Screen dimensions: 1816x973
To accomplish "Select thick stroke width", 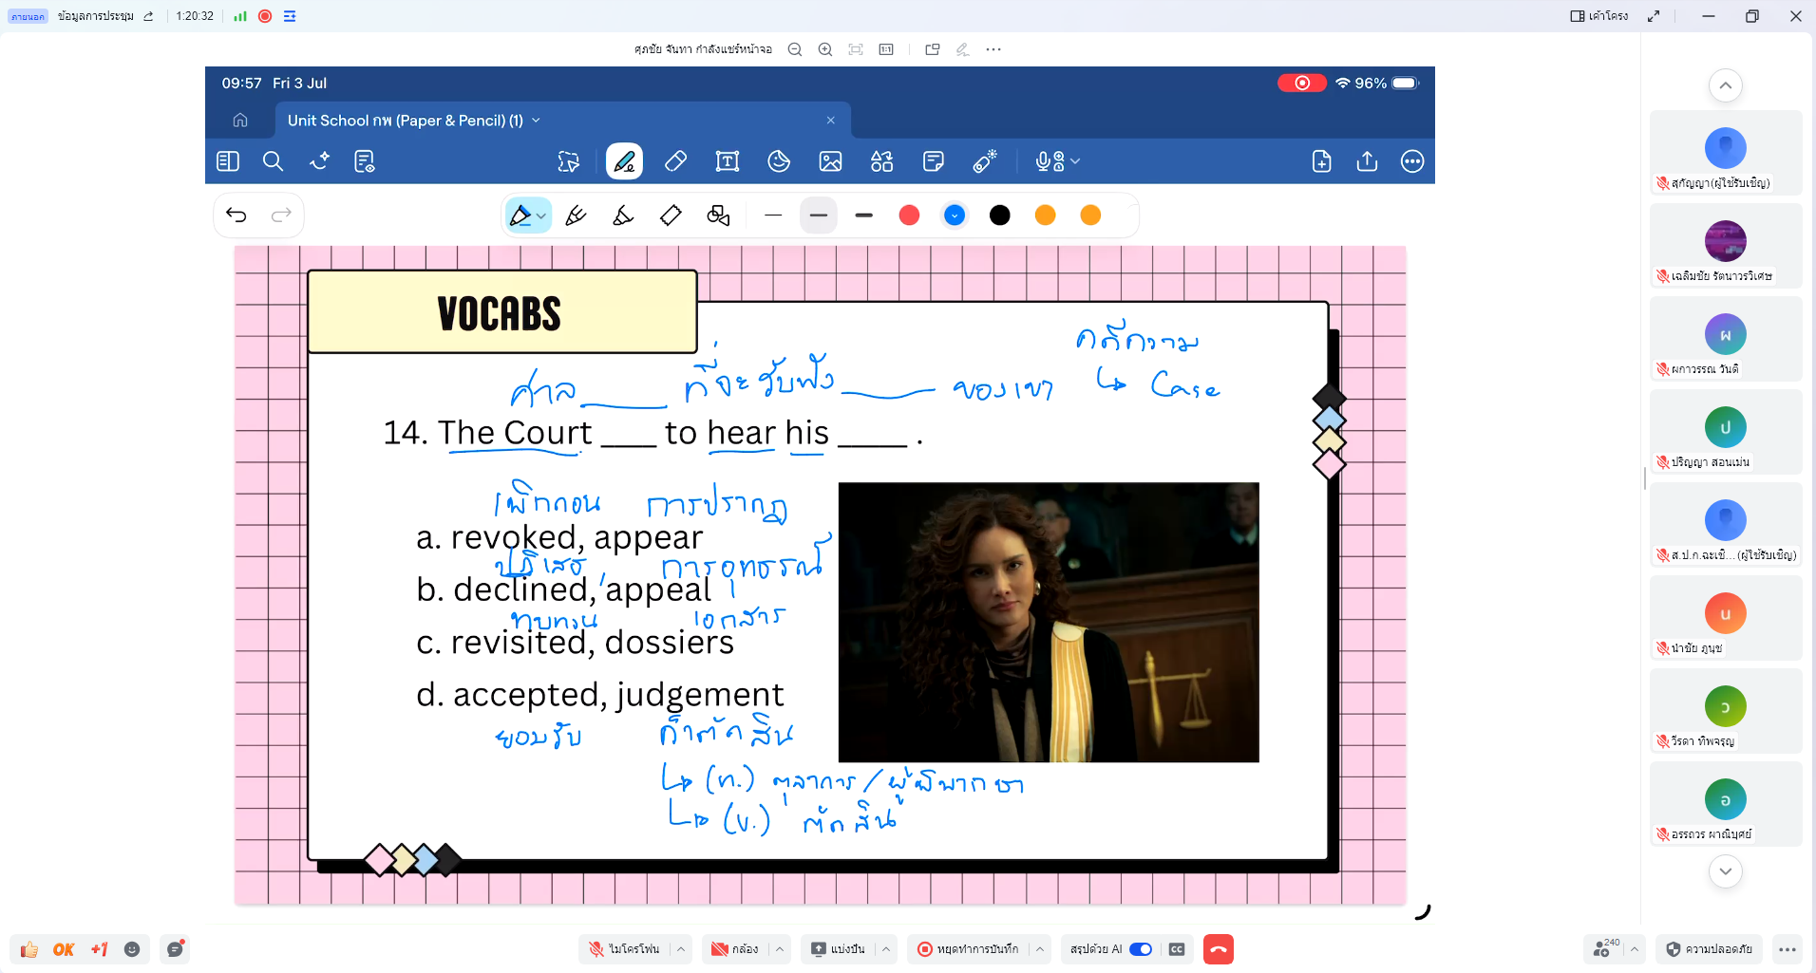I will [863, 215].
